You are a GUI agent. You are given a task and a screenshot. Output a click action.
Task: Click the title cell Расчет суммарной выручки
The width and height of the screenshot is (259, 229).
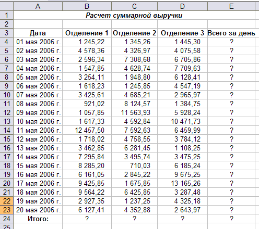134,15
